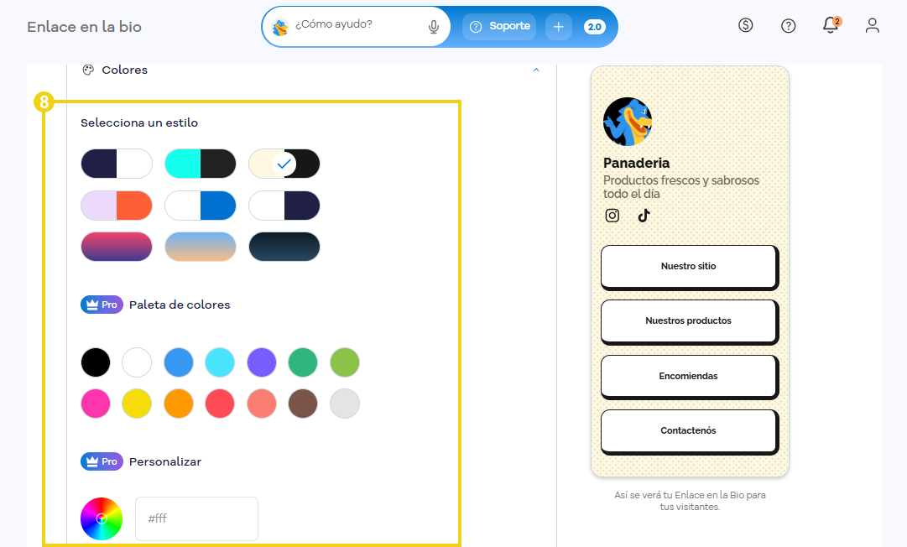This screenshot has height=547, width=907.
Task: Pick the hot pink palette color
Action: 96,404
